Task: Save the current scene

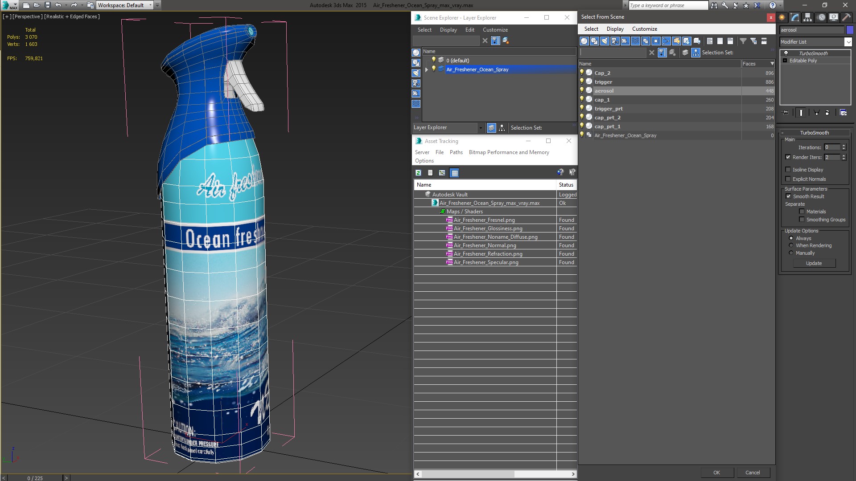Action: tap(48, 5)
